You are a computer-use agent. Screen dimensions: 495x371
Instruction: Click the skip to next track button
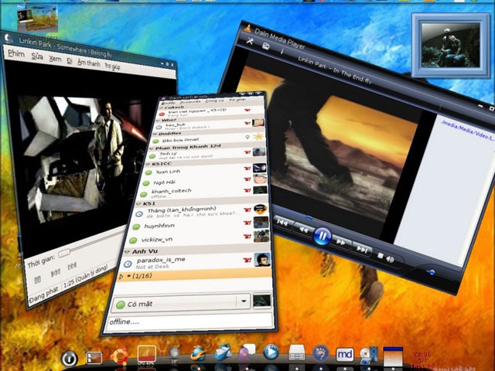click(x=362, y=249)
